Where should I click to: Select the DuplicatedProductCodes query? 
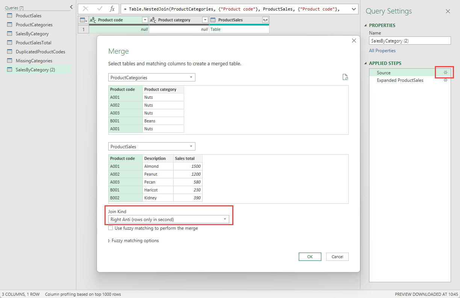coord(40,52)
